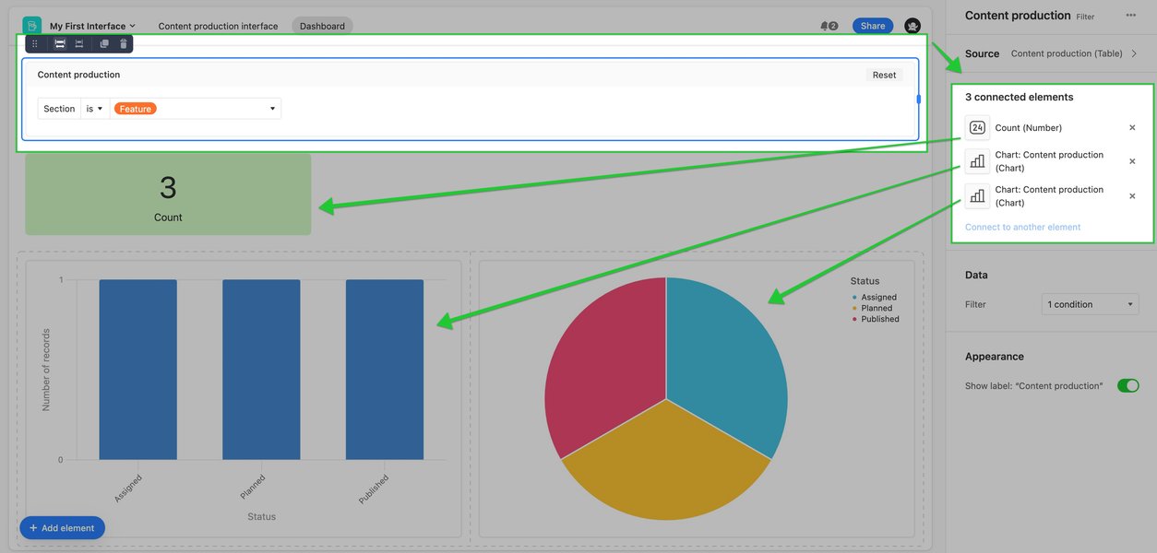Click the Planned bar in bar chart
Image resolution: width=1157 pixels, height=553 pixels.
click(261, 370)
